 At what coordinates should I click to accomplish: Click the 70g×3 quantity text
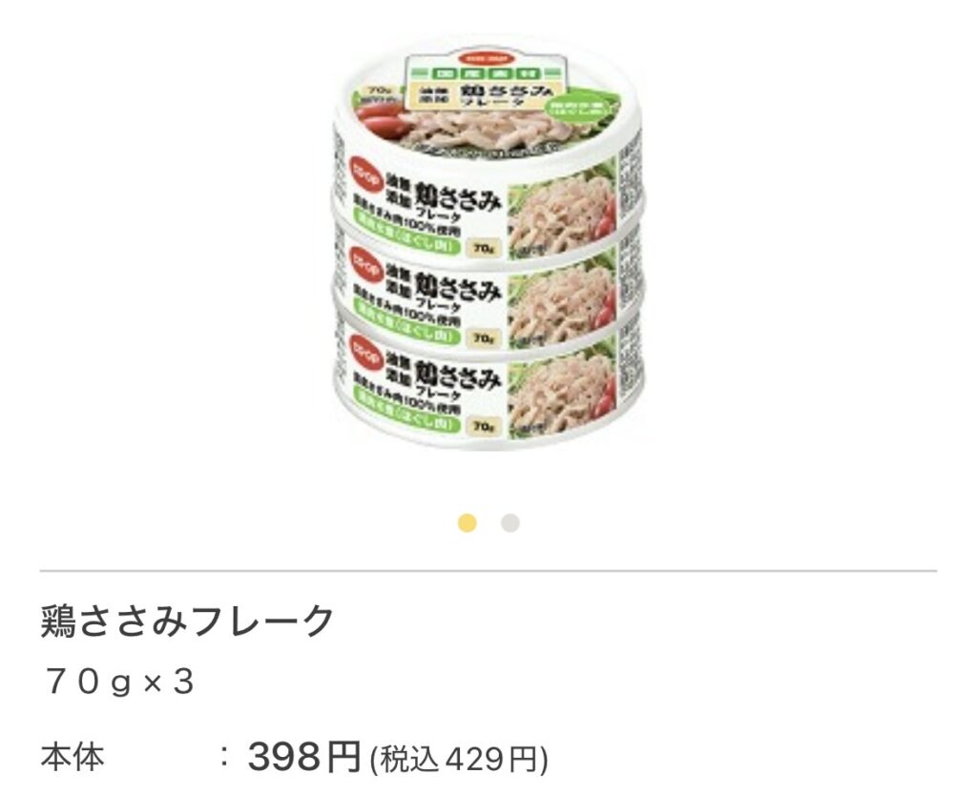point(117,682)
